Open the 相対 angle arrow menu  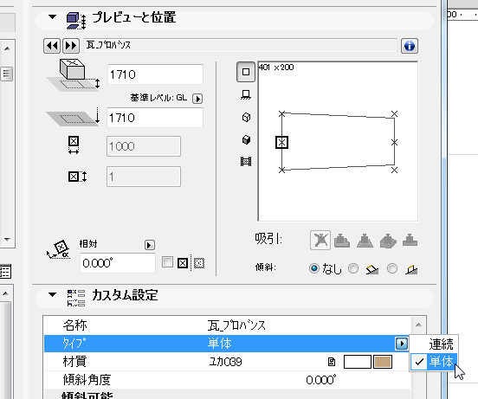pos(149,245)
